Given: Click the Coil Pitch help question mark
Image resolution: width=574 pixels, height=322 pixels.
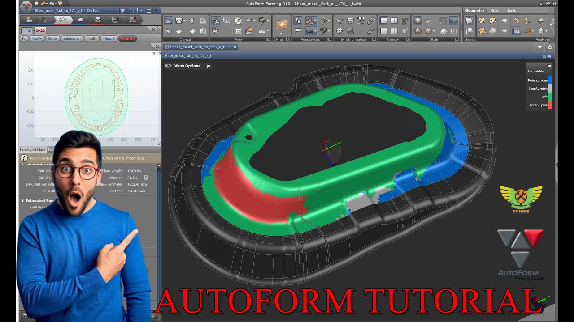Looking at the screenshot, I should click(146, 178).
